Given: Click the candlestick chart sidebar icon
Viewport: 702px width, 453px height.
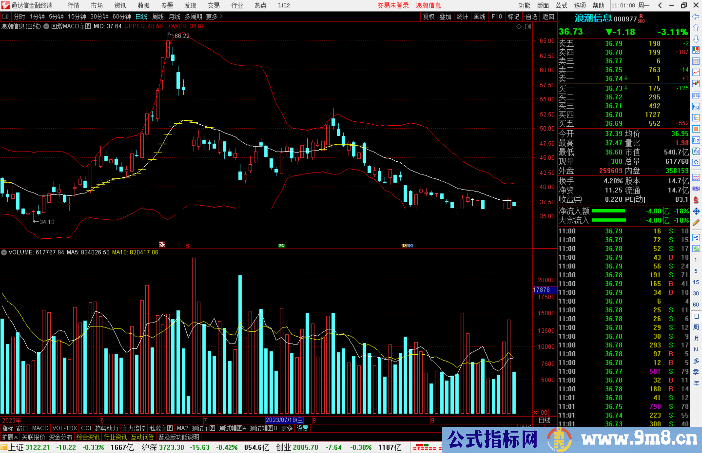Looking at the screenshot, I should (x=696, y=84).
